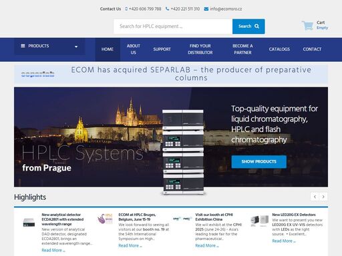Call phone number +420 221 511 310
This screenshot has width=342, height=256.
coord(185,9)
